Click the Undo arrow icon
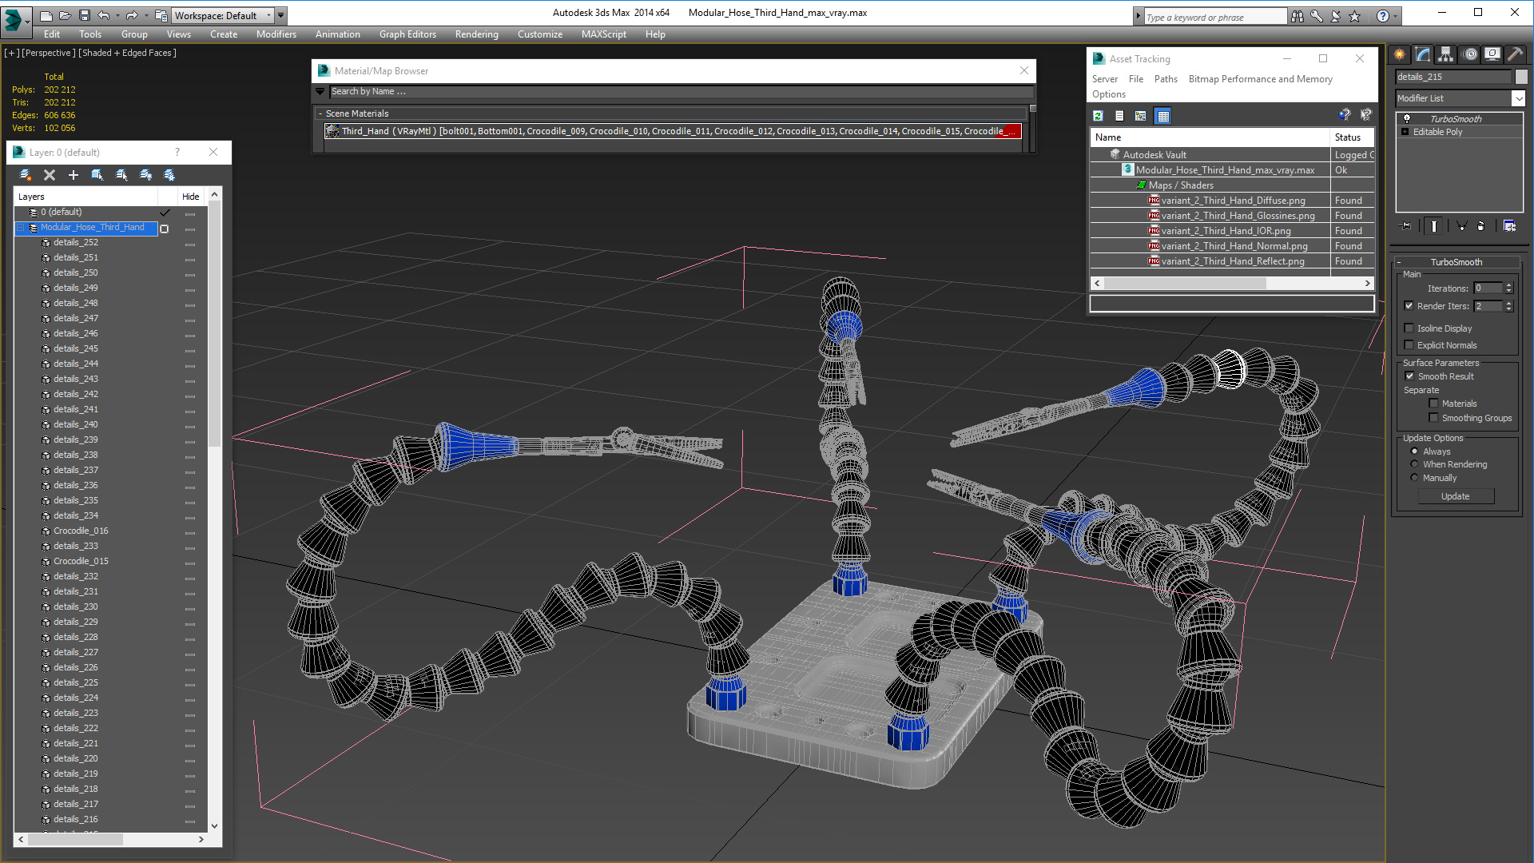The width and height of the screenshot is (1534, 863). pyautogui.click(x=104, y=15)
